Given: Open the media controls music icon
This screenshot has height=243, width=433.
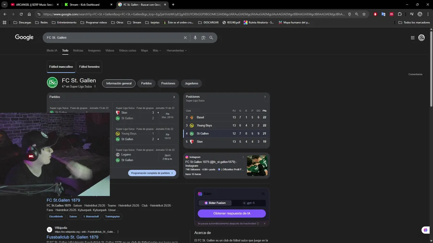Looking at the screenshot, I should pyautogui.click(x=412, y=14).
